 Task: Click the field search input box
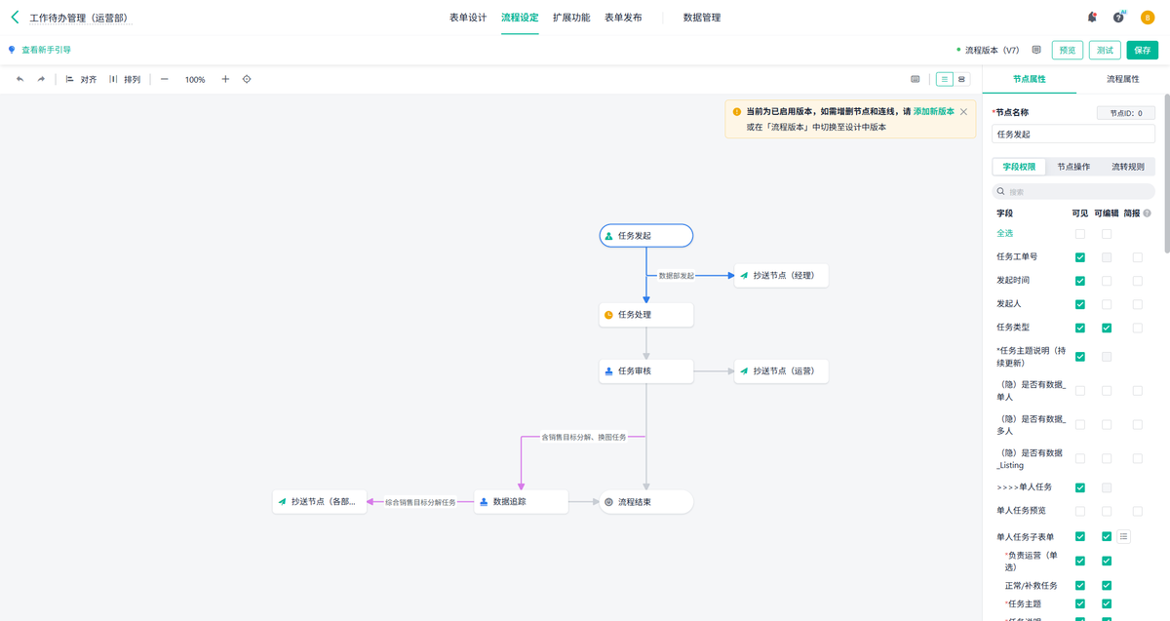pyautogui.click(x=1072, y=192)
